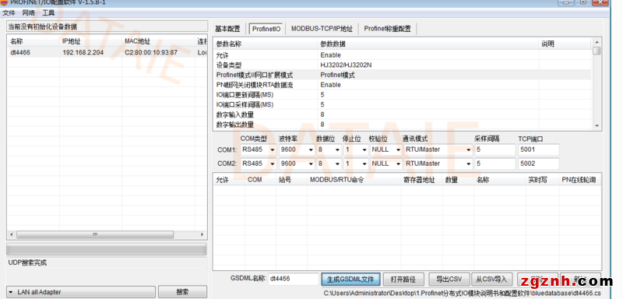Click 站号 column header
623x299 pixels.
coord(291,180)
